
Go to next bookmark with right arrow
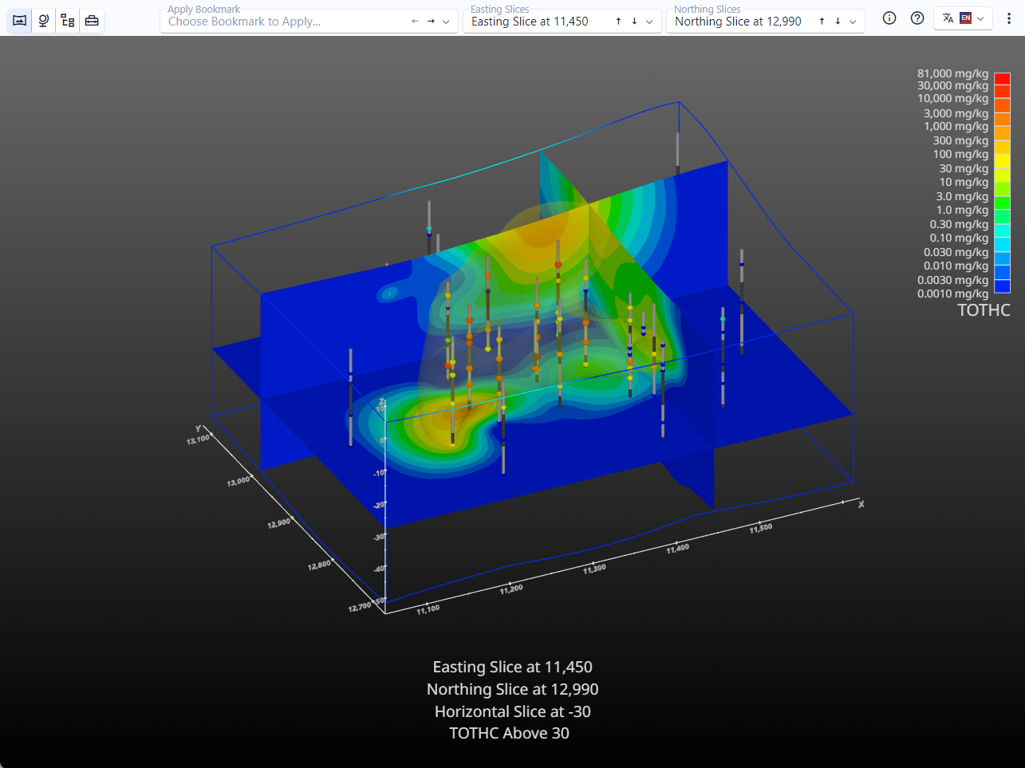coord(431,22)
